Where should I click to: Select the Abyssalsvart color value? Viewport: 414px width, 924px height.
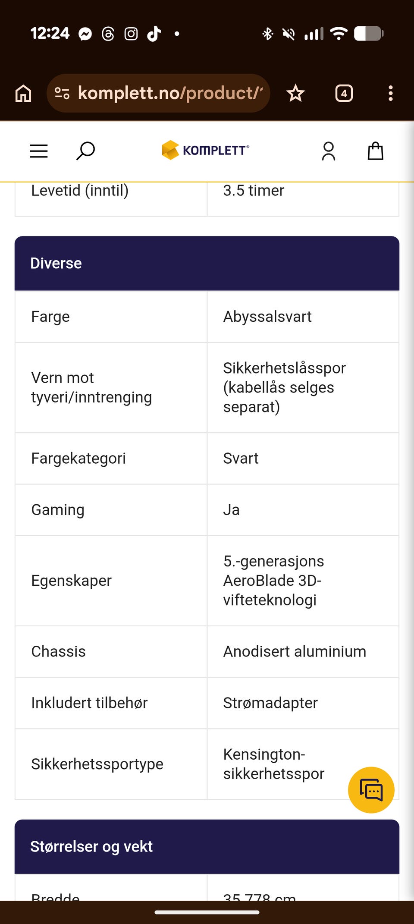pyautogui.click(x=267, y=317)
